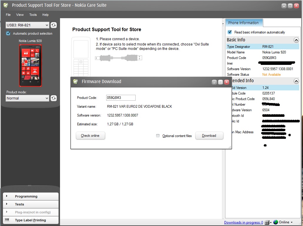
Task: Click the Nokia Care Suite title bar icon
Action: [x=6, y=5]
